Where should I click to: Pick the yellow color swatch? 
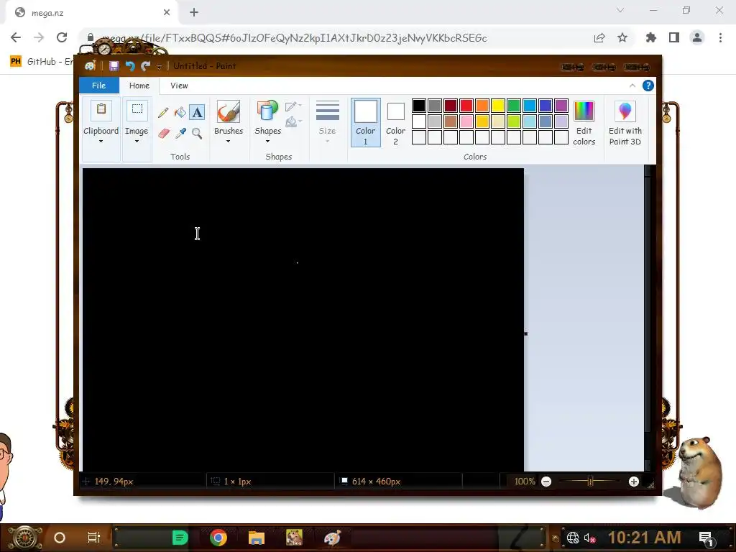pyautogui.click(x=498, y=106)
